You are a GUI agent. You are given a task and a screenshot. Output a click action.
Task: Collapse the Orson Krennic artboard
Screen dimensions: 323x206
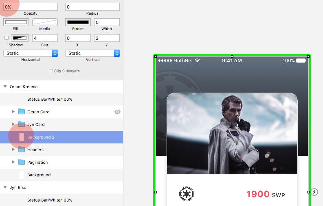5,87
